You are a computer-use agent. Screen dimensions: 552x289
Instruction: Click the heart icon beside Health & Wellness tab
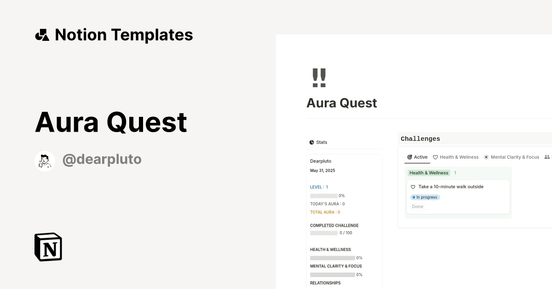pyautogui.click(x=436, y=157)
